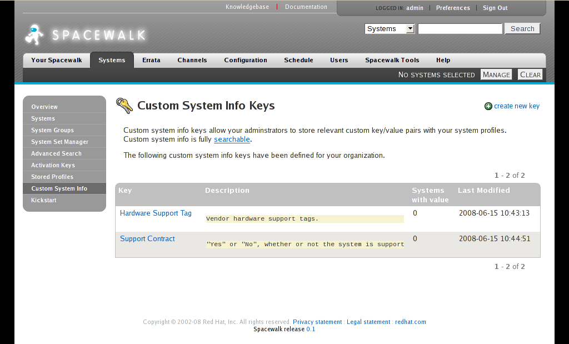Focus the search text field

(x=460, y=29)
